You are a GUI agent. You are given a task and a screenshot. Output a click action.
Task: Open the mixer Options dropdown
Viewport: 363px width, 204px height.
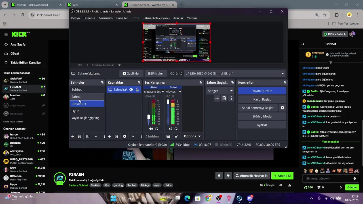[192, 136]
